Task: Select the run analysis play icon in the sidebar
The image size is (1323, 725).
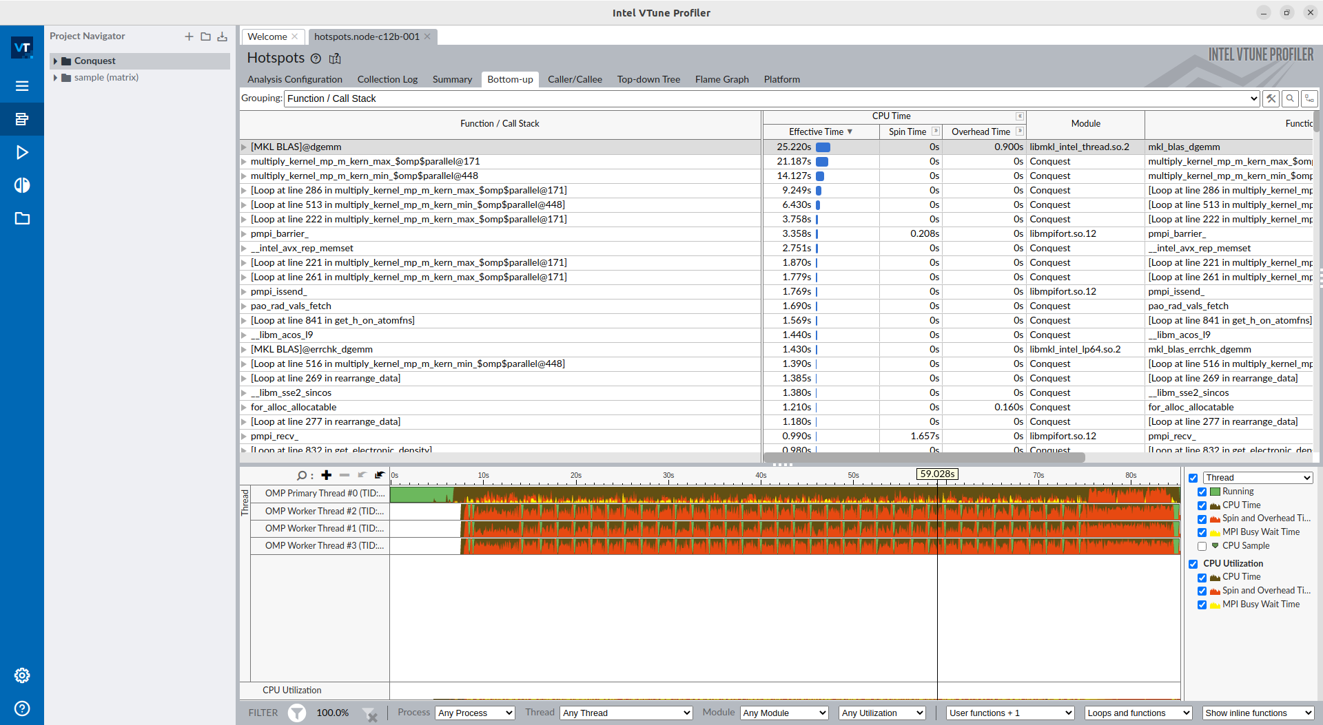Action: (x=22, y=152)
